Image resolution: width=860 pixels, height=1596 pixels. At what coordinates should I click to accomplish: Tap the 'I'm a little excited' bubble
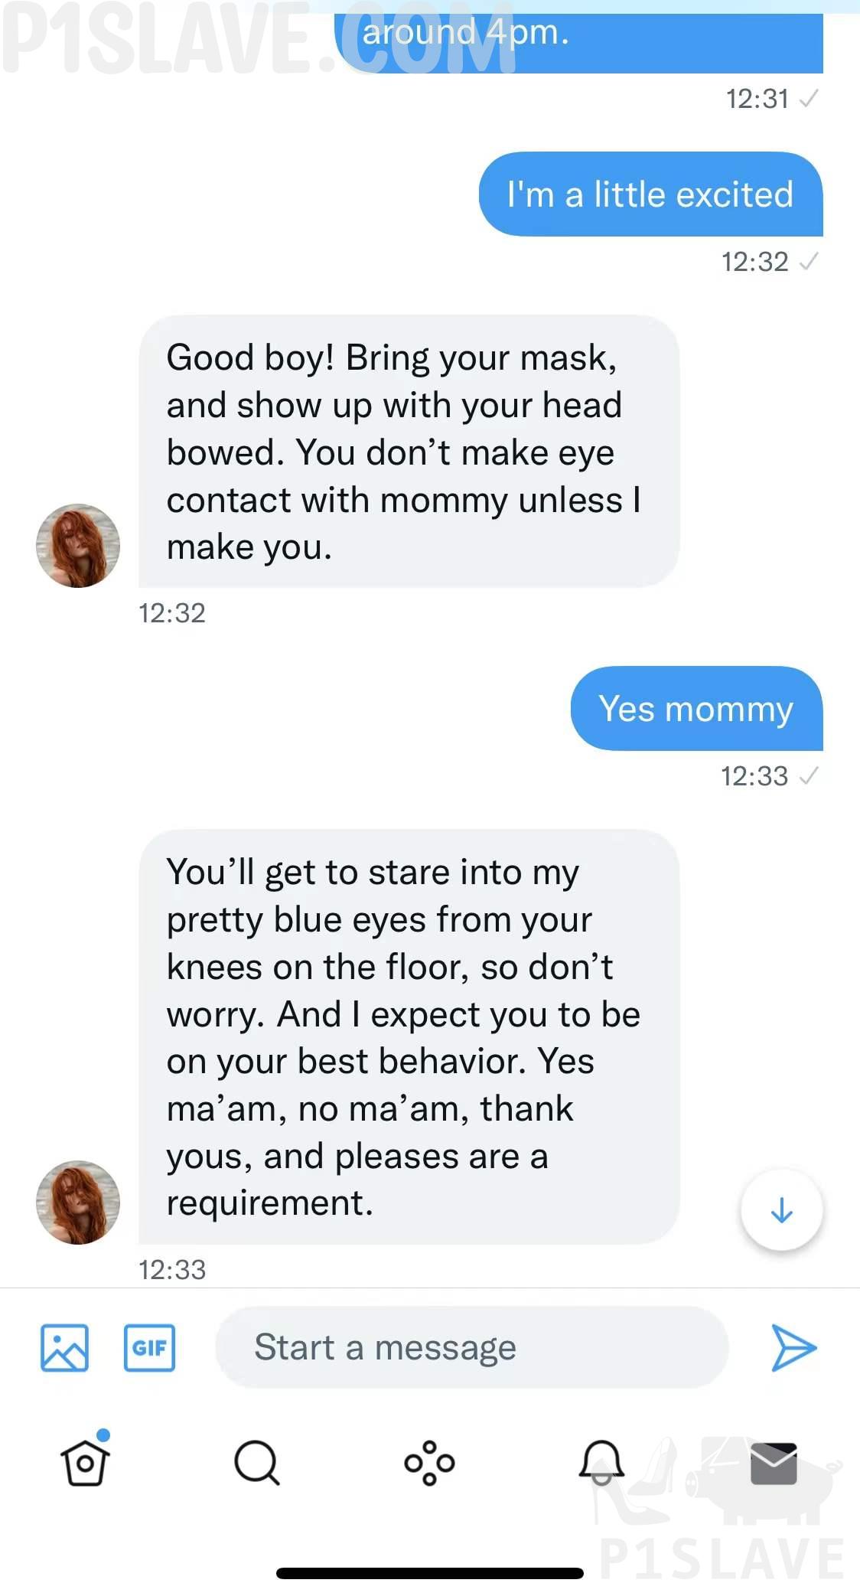tap(650, 194)
